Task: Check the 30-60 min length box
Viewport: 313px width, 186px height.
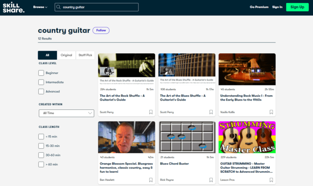Action: [x=41, y=155]
